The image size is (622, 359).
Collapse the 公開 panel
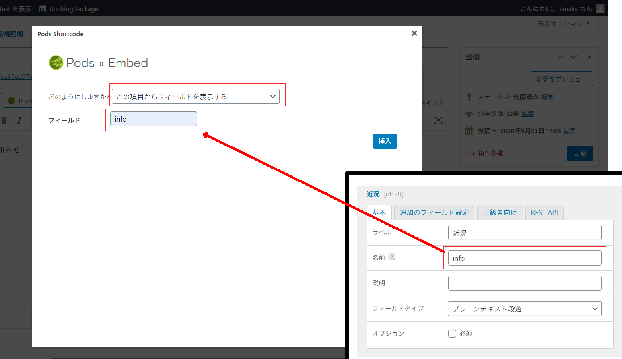tap(589, 57)
